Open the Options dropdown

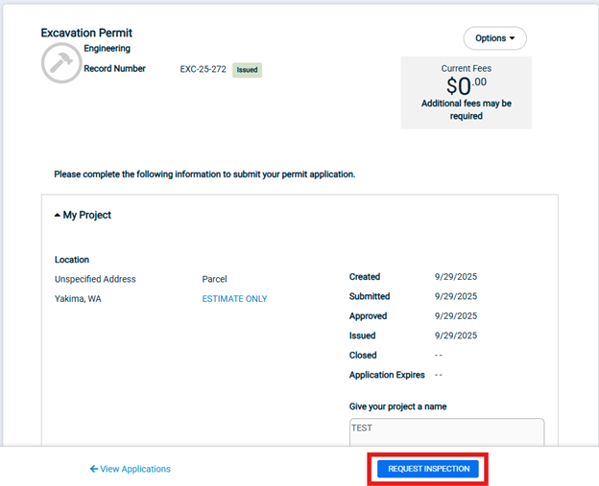pyautogui.click(x=494, y=38)
